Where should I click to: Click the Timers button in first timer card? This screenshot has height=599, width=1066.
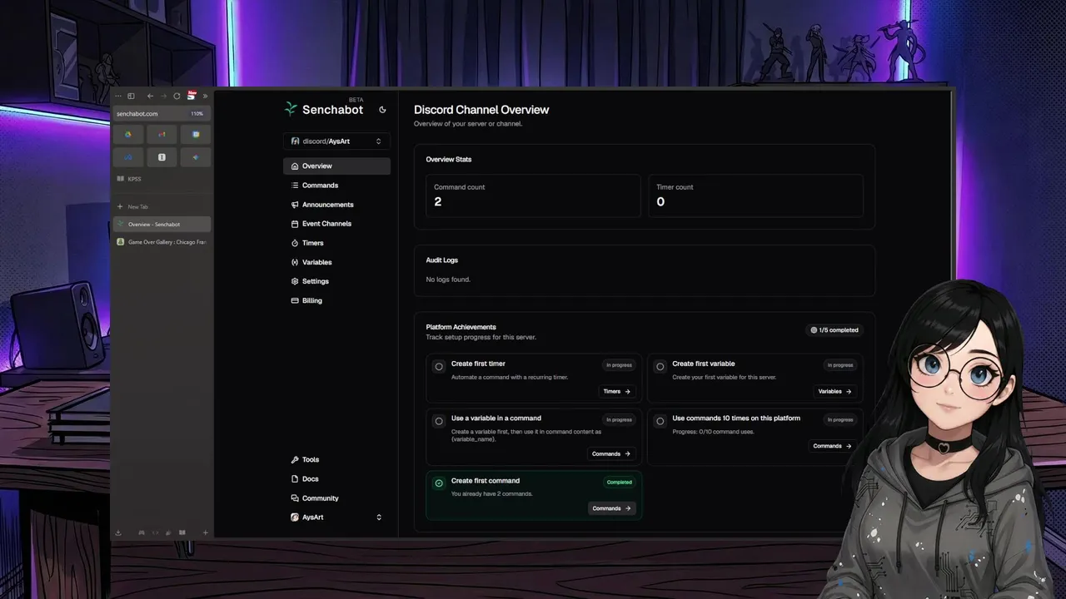click(617, 391)
